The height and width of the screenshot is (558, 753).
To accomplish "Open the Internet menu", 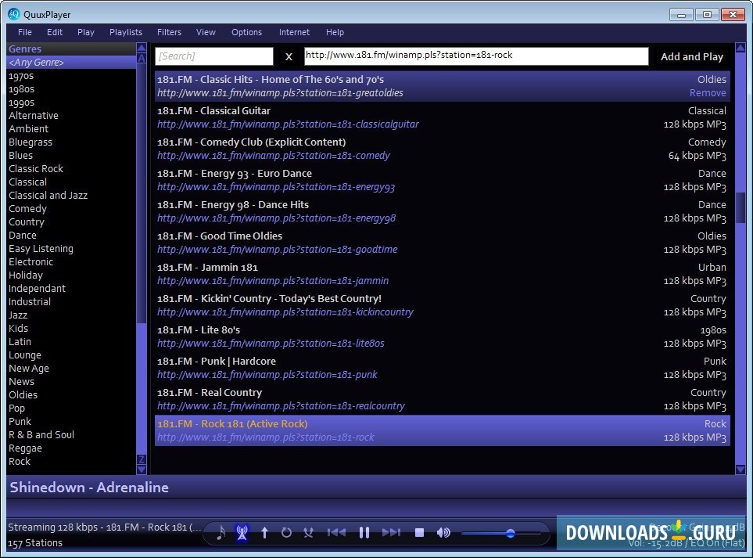I will pos(294,32).
